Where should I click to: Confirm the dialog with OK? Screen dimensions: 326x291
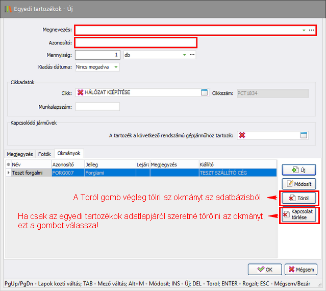pos(264,269)
